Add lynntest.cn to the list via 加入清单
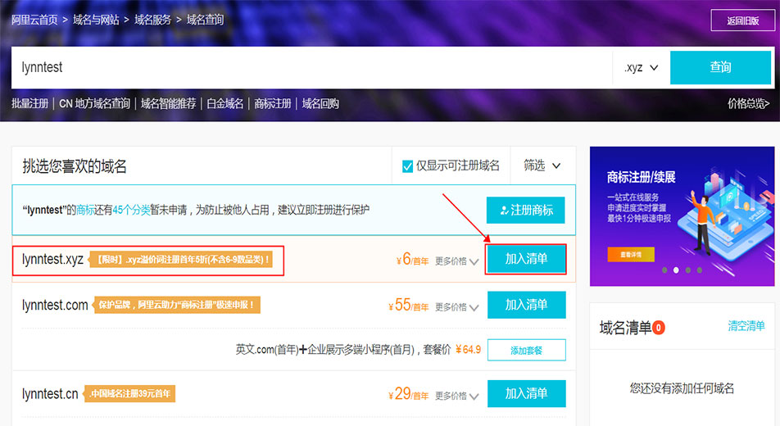The image size is (780, 426). [525, 393]
